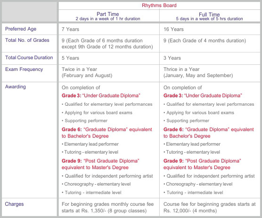This screenshot has width=262, height=218.
Task: Click the Rhythms Board header
Action: coord(159,5)
